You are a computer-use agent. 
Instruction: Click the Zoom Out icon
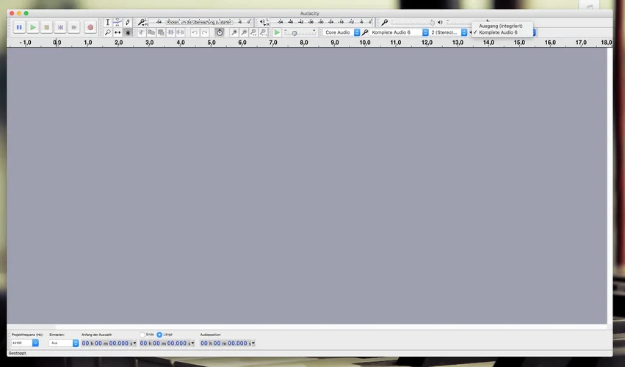244,32
